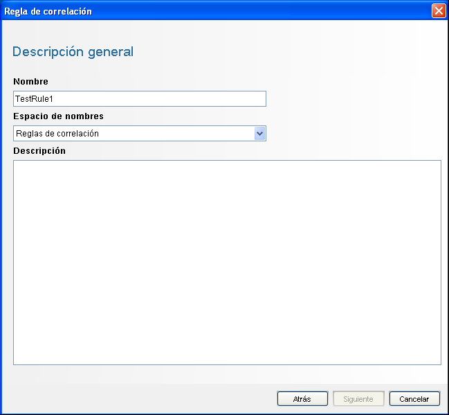Click the Siguiente button
Image resolution: width=449 pixels, height=415 pixels.
[x=358, y=398]
